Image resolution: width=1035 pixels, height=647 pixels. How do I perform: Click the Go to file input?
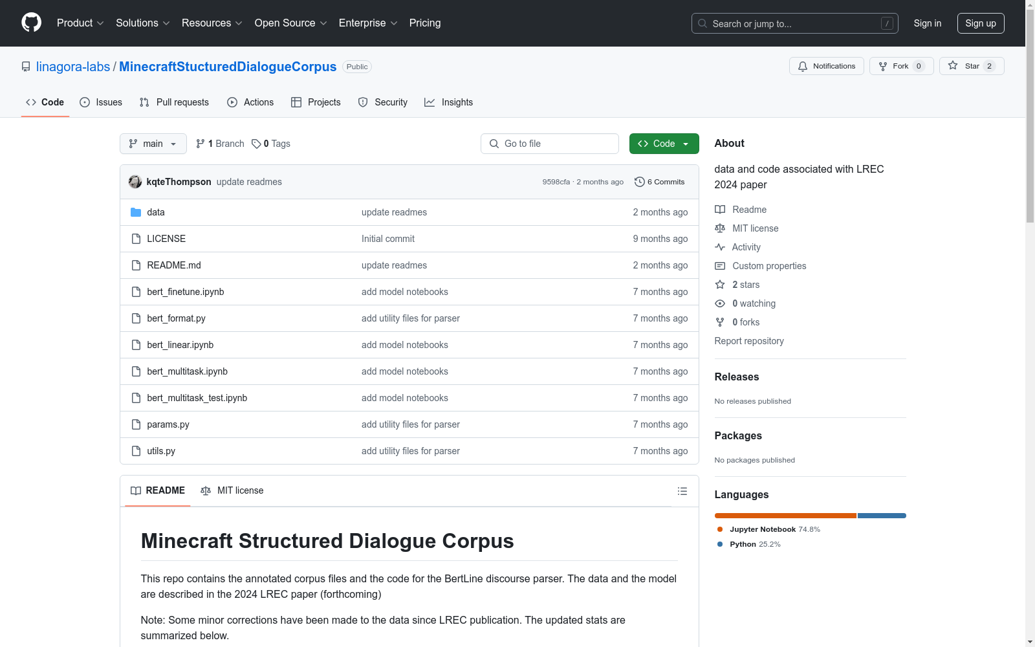(x=550, y=144)
